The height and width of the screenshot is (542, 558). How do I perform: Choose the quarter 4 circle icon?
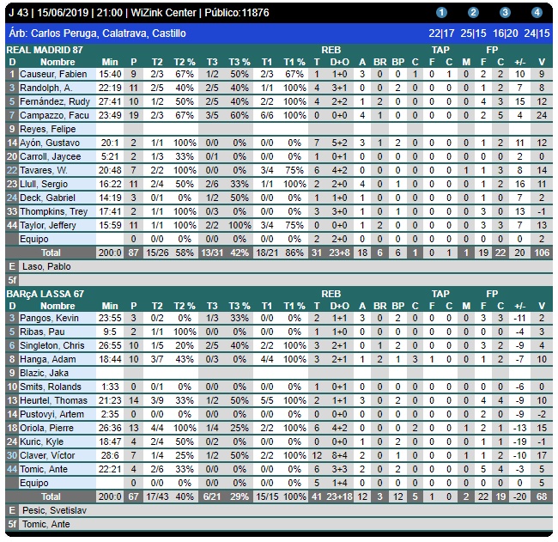[x=537, y=13]
